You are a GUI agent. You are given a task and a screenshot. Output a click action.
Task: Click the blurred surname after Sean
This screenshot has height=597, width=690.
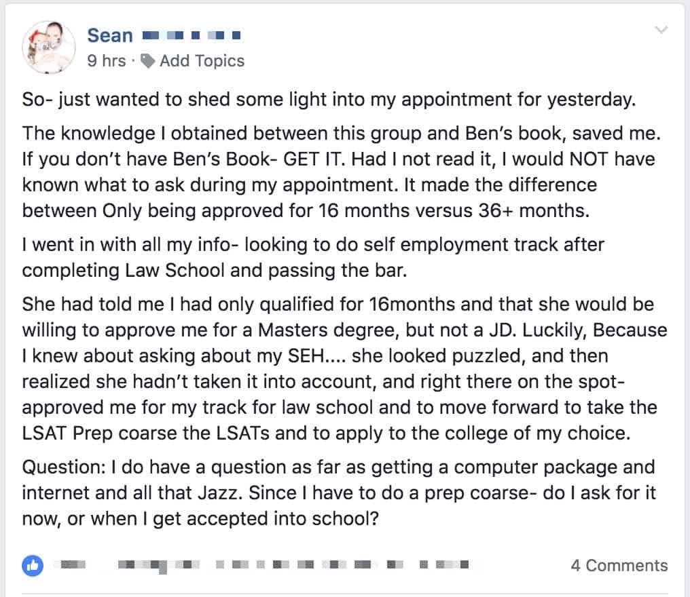coord(192,35)
